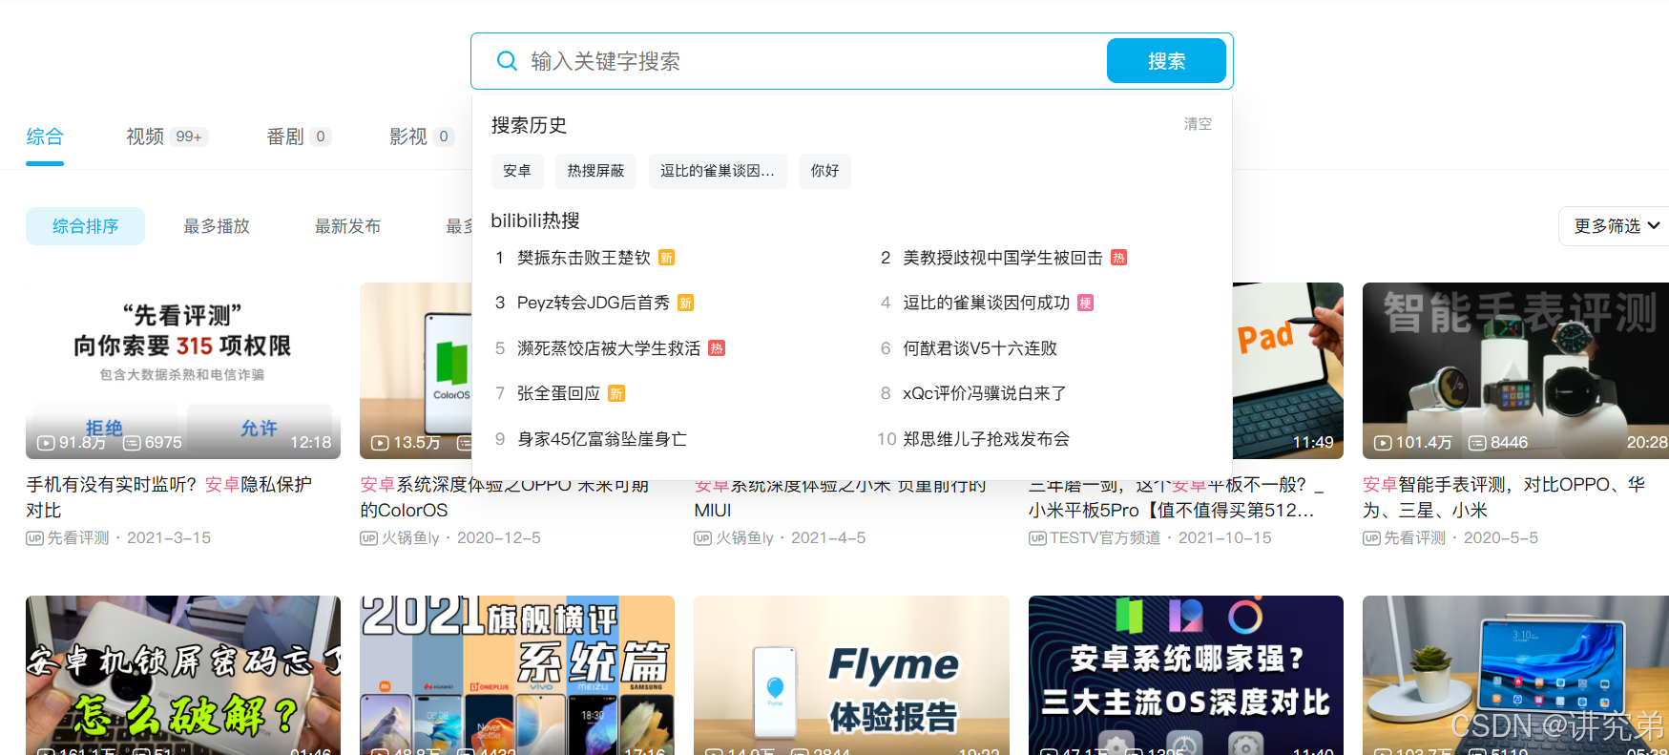Open the ColorOS video thumbnail
Viewport: 1669px width, 755px height.
pos(416,370)
